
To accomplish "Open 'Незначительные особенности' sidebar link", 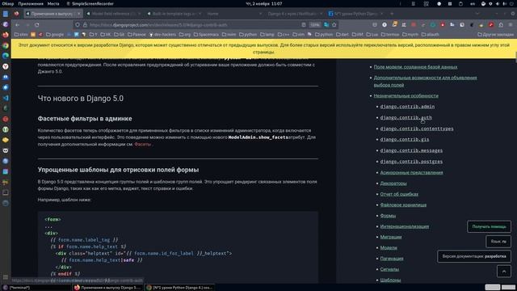I will (x=406, y=95).
